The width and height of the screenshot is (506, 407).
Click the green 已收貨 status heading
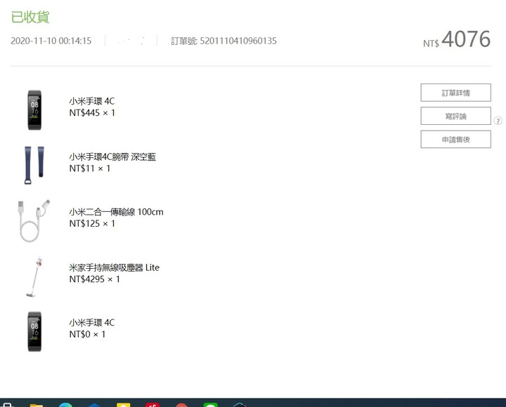pos(30,17)
